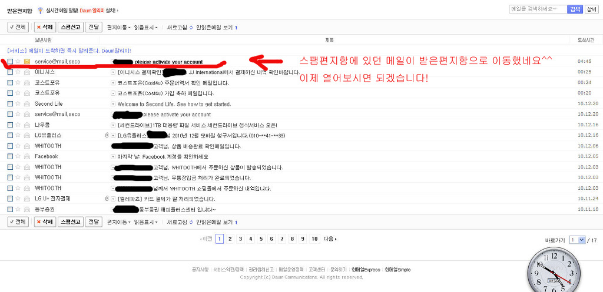Click envelope icon on 나우콤 row
603x292 pixels.
[x=27, y=125]
